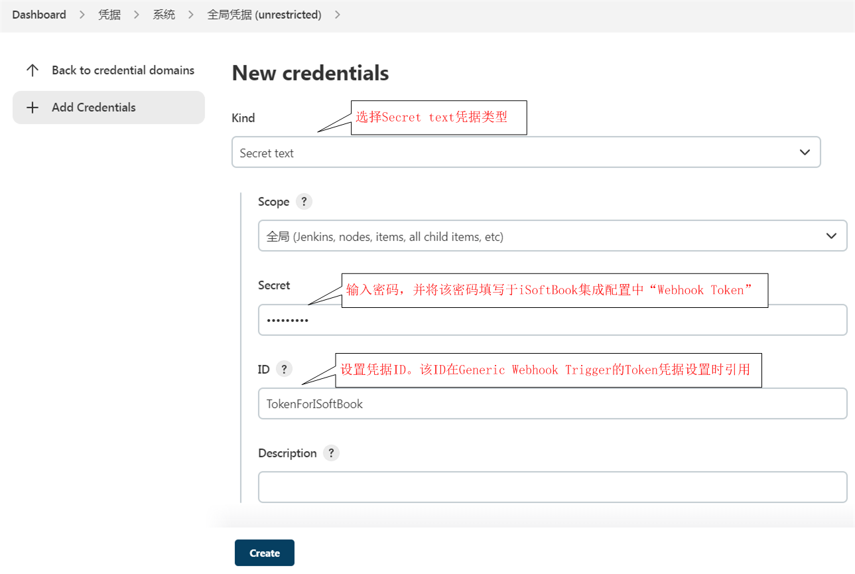Open 全局凭据 (unrestricted) breadcrumb

coord(264,15)
